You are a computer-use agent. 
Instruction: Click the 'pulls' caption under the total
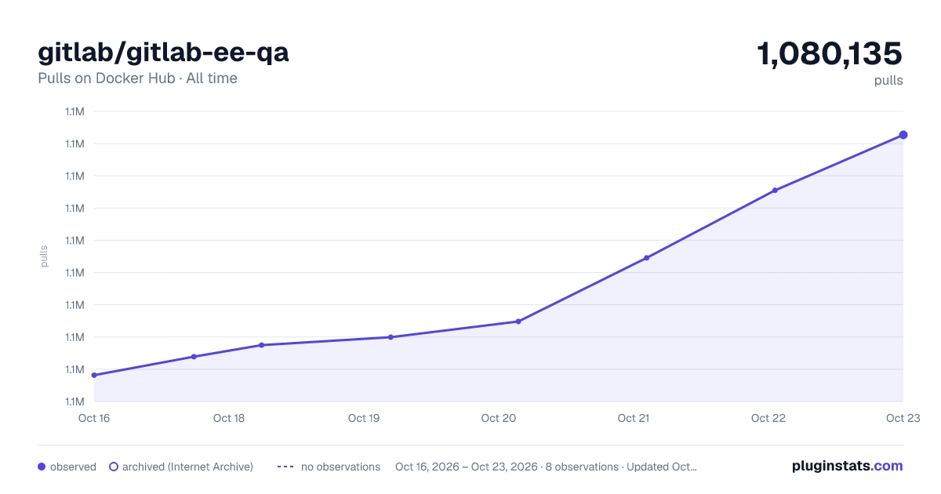[x=889, y=80]
